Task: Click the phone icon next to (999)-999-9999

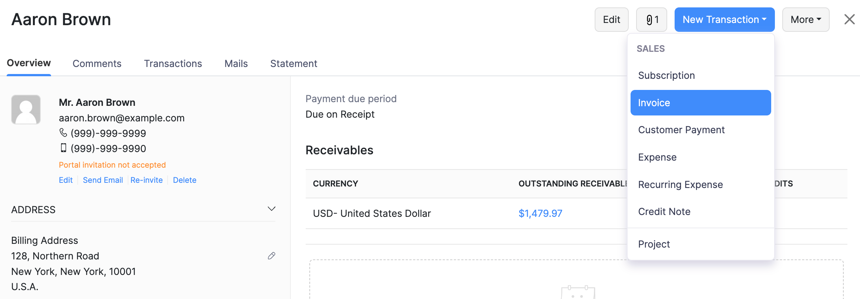Action: pyautogui.click(x=63, y=133)
